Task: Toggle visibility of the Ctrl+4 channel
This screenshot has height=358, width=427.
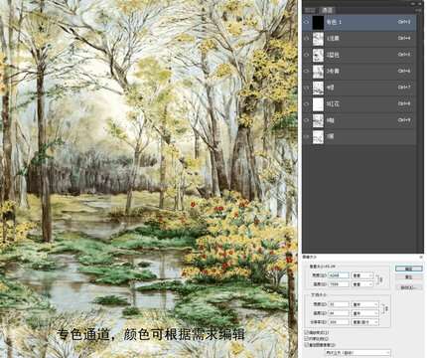Action: (x=307, y=39)
